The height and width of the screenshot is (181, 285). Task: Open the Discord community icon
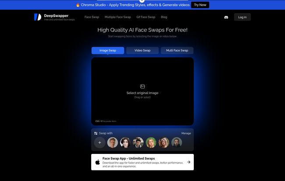pyautogui.click(x=226, y=17)
